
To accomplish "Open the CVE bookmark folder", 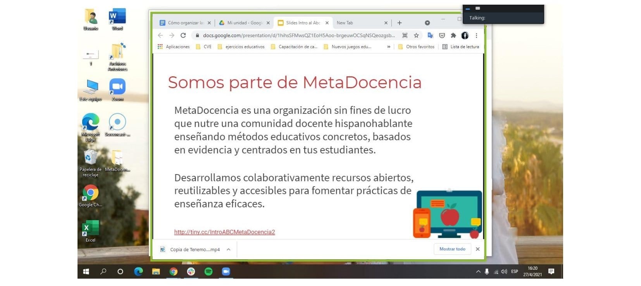I will click(204, 46).
